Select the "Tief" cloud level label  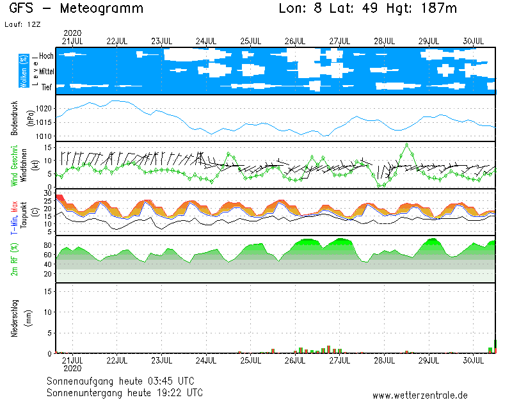pos(46,87)
